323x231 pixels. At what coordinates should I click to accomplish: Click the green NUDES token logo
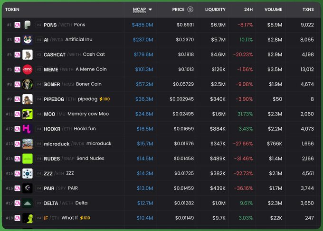coord(28,159)
